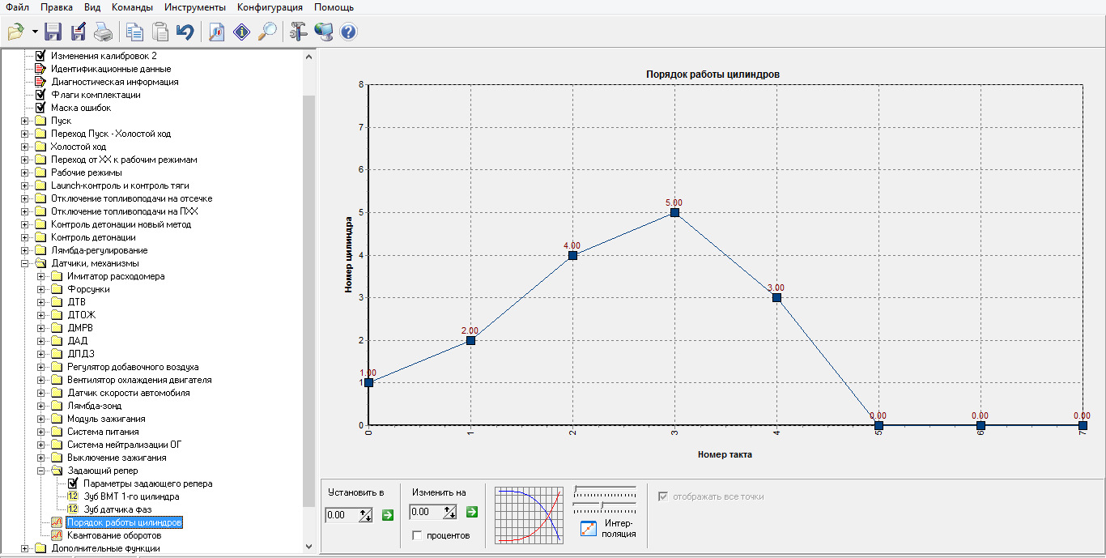
Task: Apply Изменить на with green arrow
Action: 472,512
